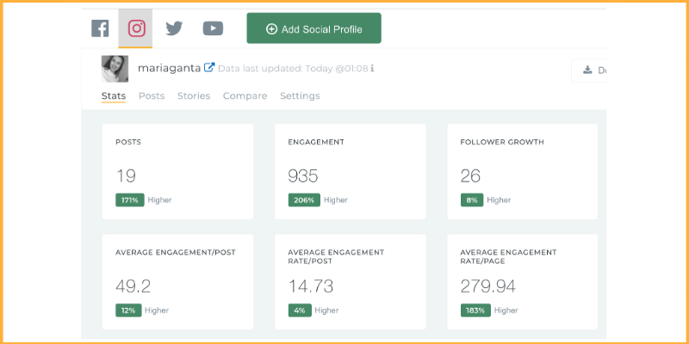Click the mariaganta profile photo

point(115,69)
